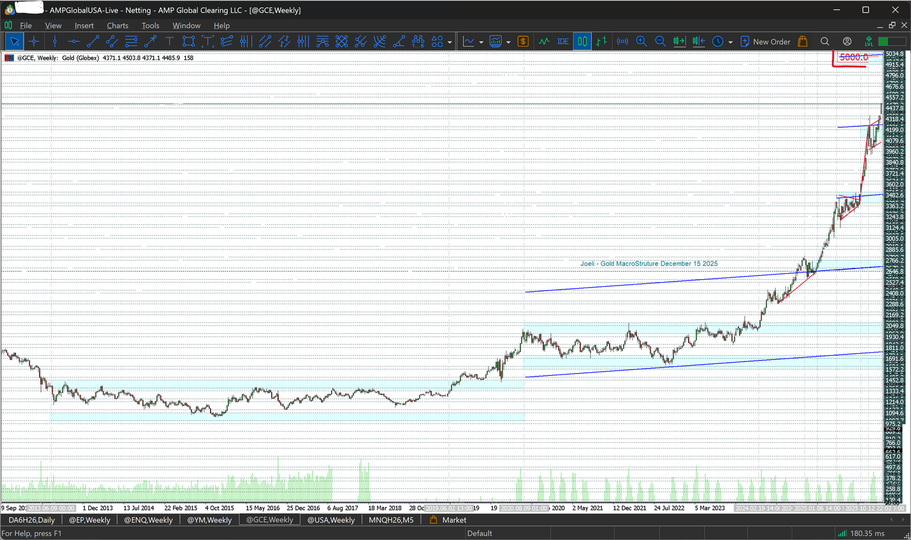Click the chart title @GCE, Weekly: Gold (Globex)
The width and height of the screenshot is (911, 540).
tap(58, 58)
